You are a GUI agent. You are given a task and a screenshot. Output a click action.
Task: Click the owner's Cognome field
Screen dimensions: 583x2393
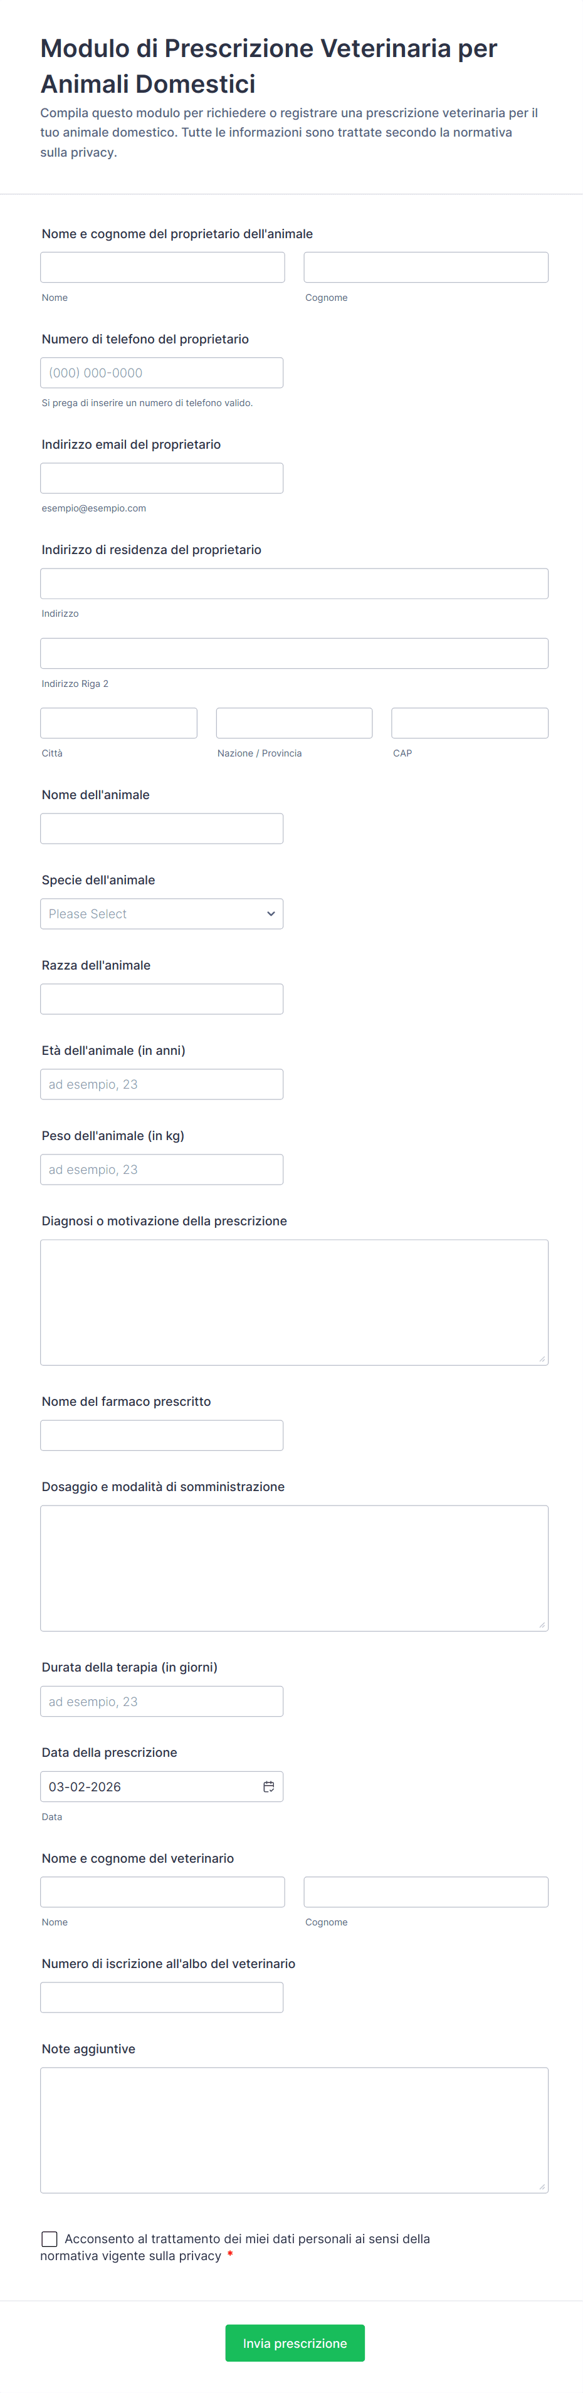tap(426, 268)
